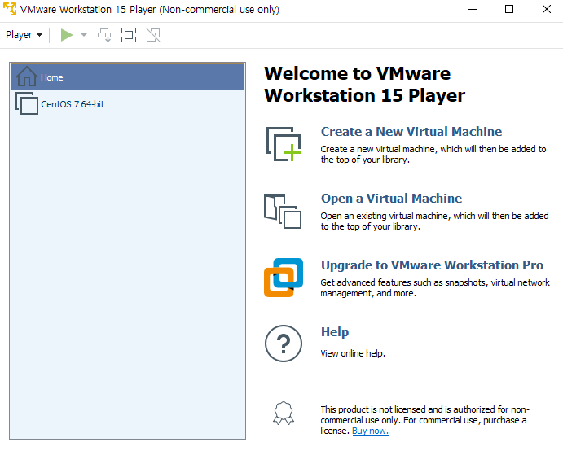The width and height of the screenshot is (563, 451).
Task: Expand the power options arrow beside play
Action: [x=84, y=35]
